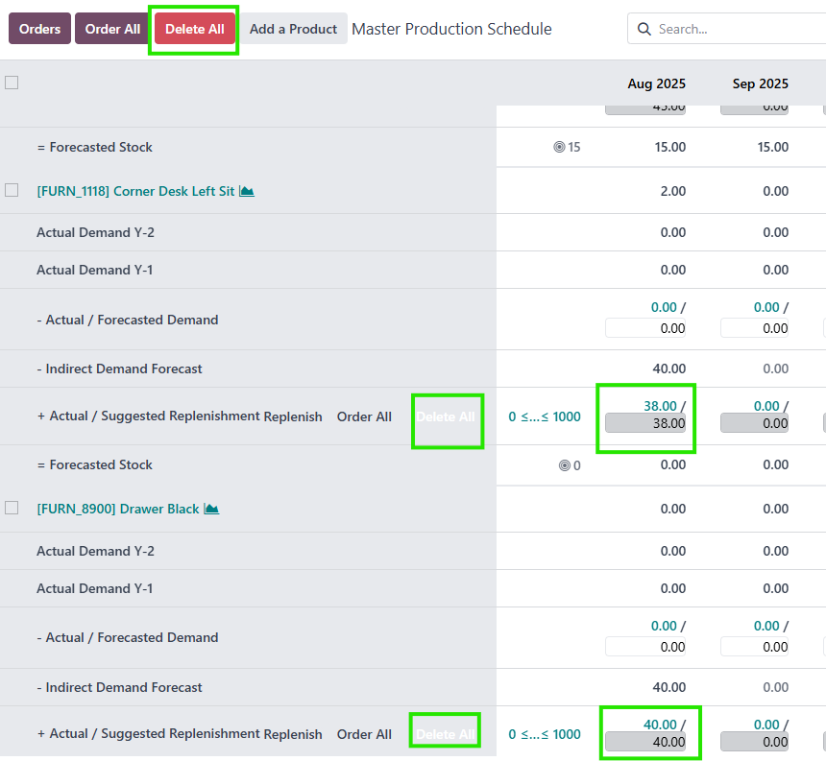Open forecast chart icon beside Drawer Black

point(211,509)
